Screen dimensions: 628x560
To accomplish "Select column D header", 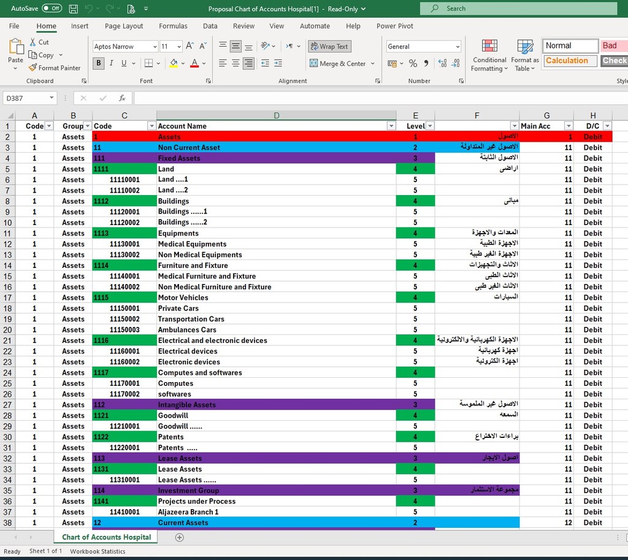I will [277, 115].
